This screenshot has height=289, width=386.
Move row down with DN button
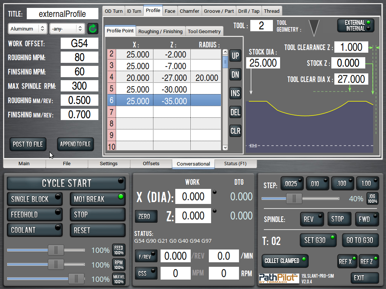pos(235,75)
